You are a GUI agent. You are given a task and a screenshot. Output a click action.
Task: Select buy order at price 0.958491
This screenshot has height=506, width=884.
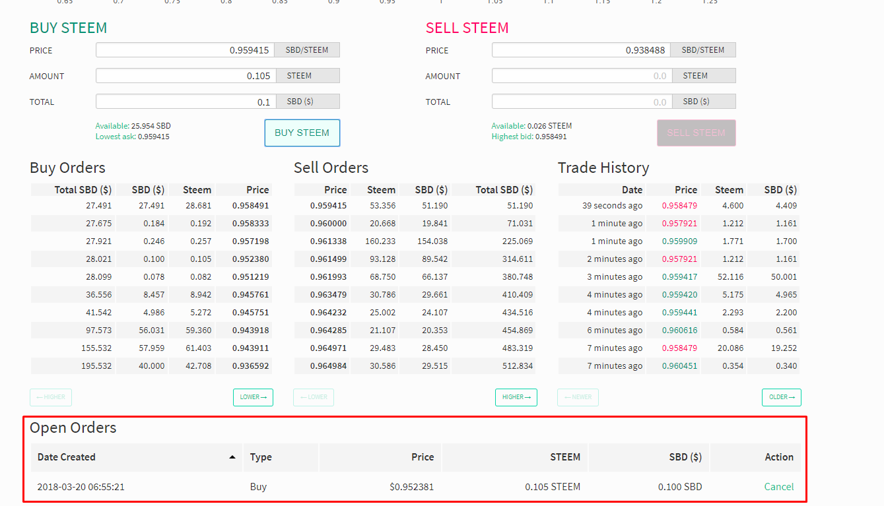tap(151, 206)
